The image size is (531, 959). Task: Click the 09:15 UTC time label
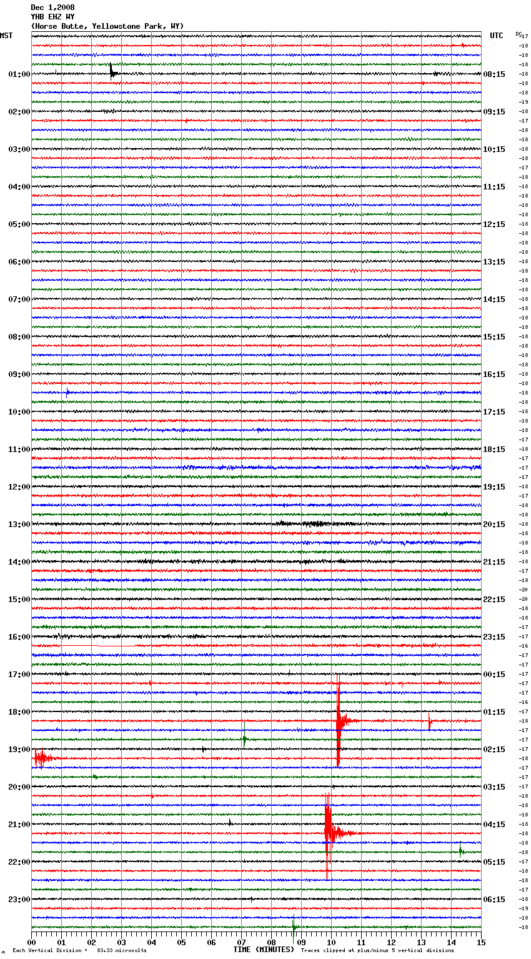[x=494, y=112]
